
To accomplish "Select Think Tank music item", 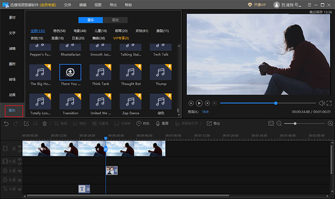I will 100,75.
